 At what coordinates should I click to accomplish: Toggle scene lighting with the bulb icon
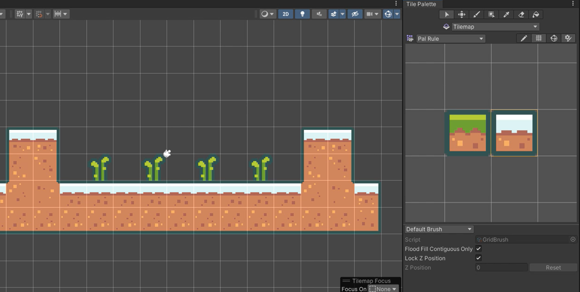click(302, 14)
